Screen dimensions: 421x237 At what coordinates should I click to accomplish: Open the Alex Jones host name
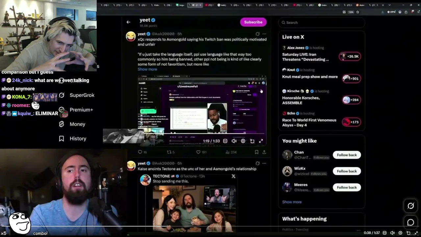(x=296, y=48)
